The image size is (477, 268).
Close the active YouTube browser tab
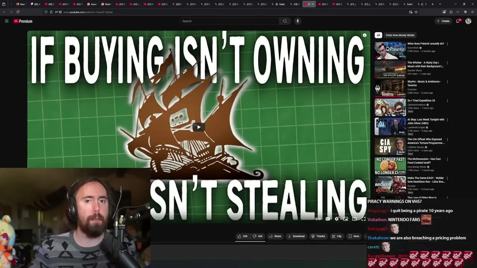(x=313, y=4)
